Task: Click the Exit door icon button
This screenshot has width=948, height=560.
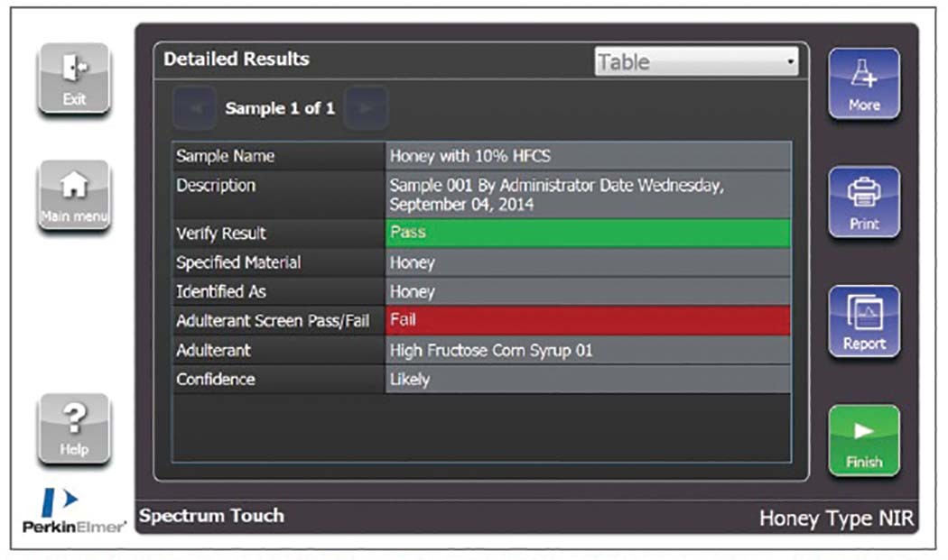Action: point(74,78)
